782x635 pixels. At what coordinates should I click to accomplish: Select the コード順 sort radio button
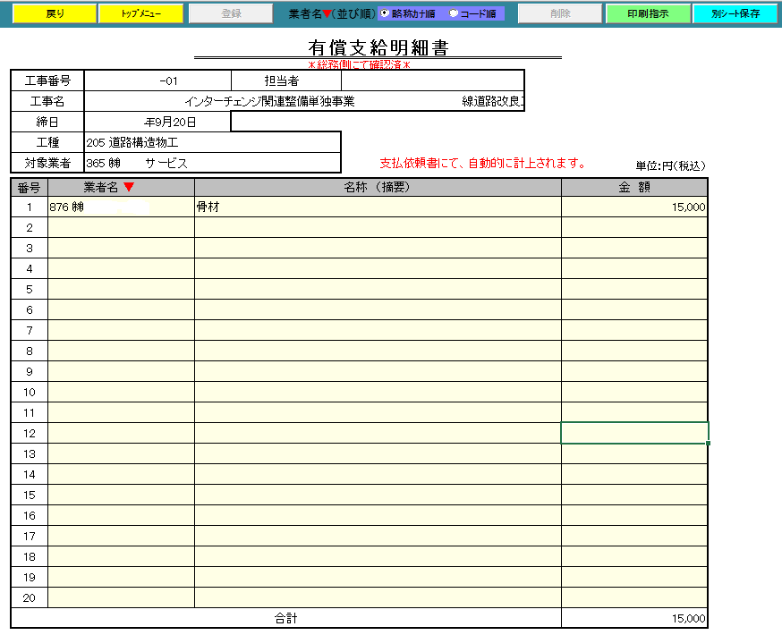(454, 14)
